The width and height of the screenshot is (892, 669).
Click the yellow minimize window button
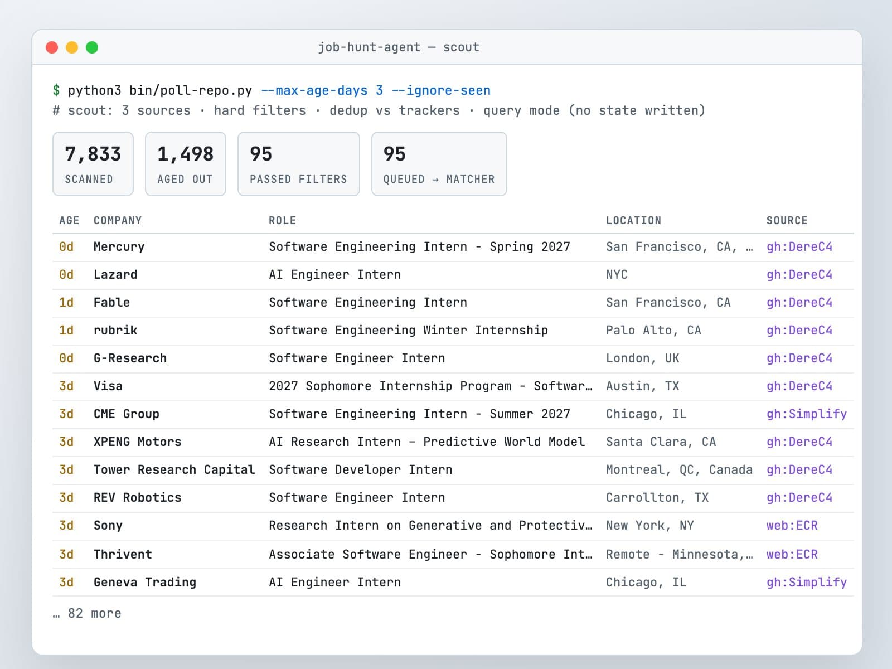[x=72, y=47]
